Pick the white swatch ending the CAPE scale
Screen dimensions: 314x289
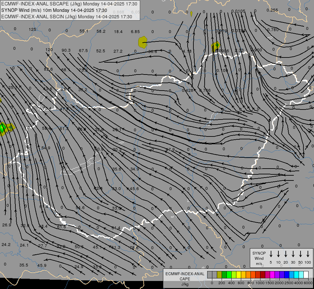coord(306,275)
